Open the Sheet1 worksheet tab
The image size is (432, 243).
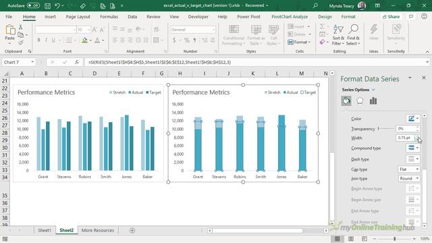click(45, 230)
